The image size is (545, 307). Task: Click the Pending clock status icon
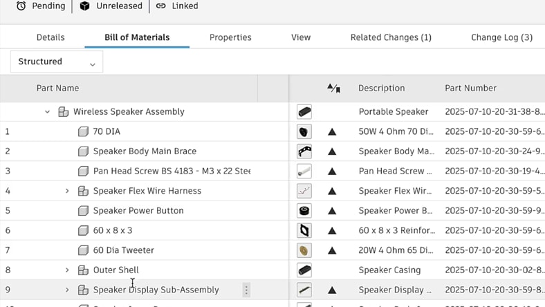[21, 6]
